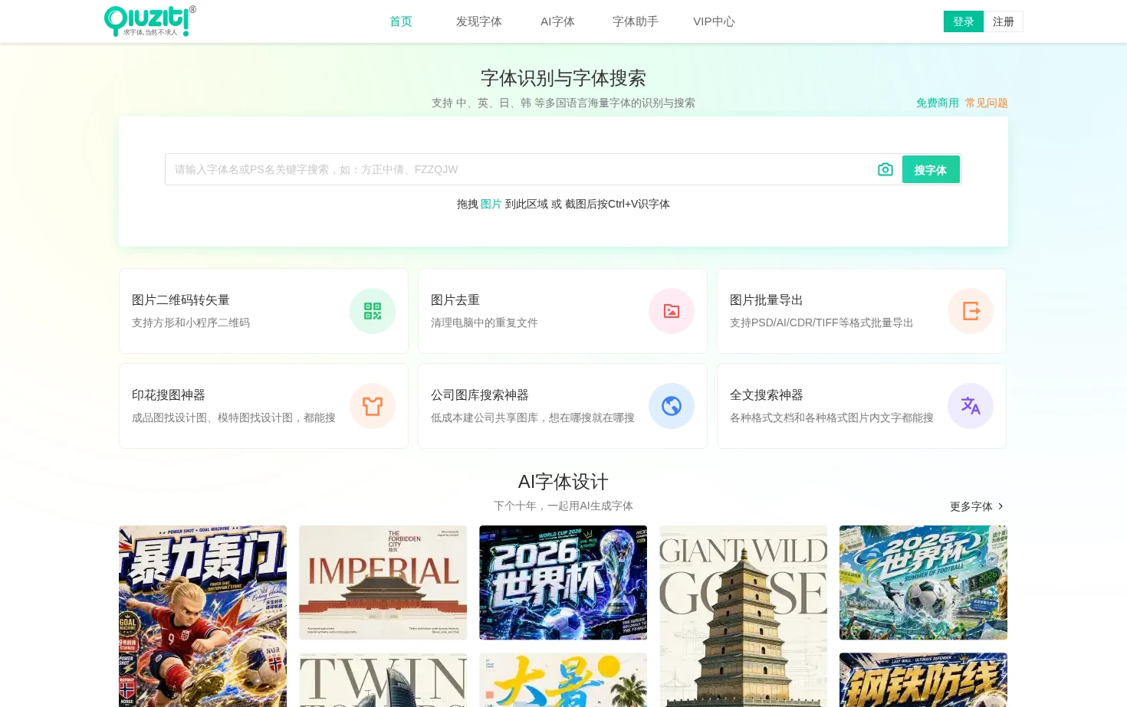The image size is (1127, 707).
Task: Open the IMPERIAL Forbidden City poster thumbnail
Action: pyautogui.click(x=383, y=582)
